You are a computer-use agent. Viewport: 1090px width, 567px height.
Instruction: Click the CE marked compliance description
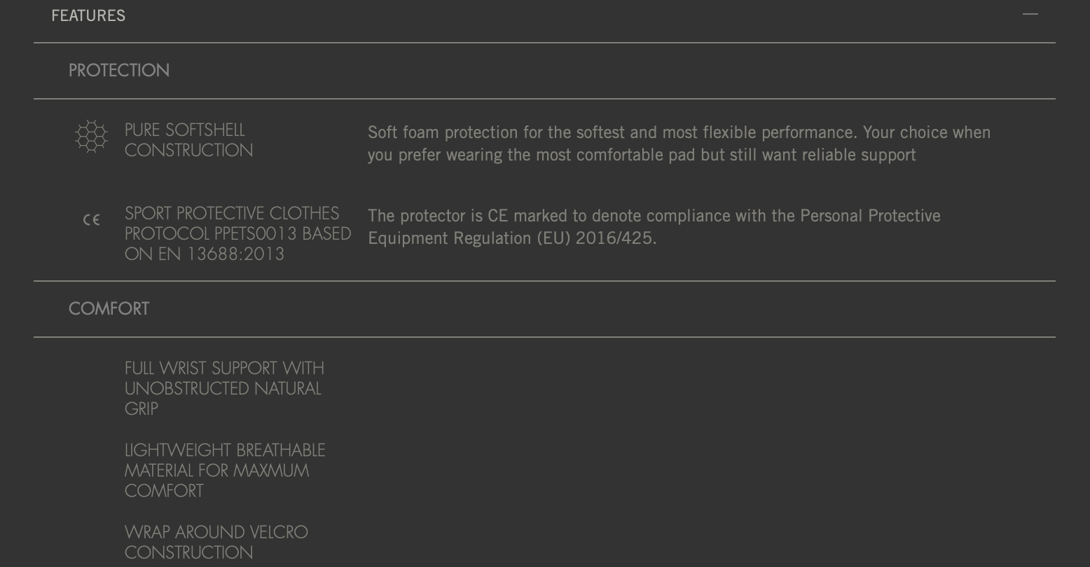tap(654, 226)
